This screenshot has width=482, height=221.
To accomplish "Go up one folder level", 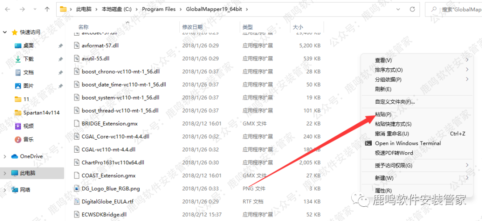I will (x=47, y=9).
